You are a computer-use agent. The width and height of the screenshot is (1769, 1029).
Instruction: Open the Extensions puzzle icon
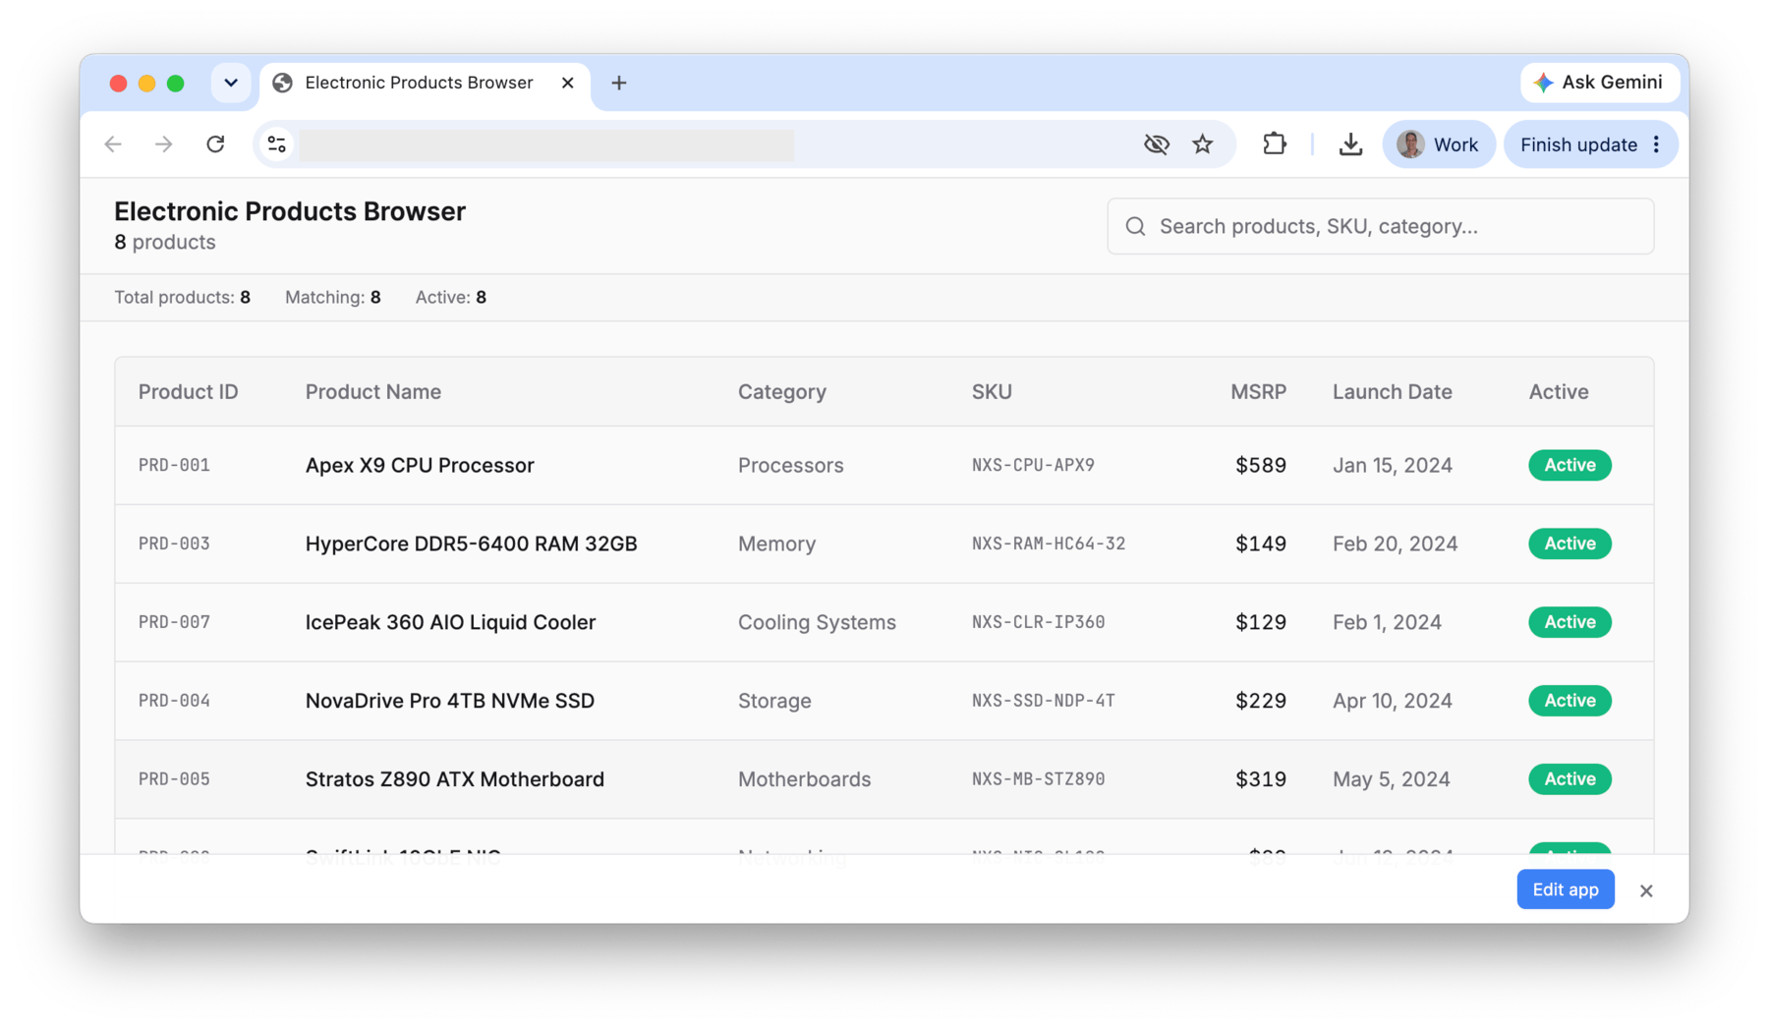1274,144
